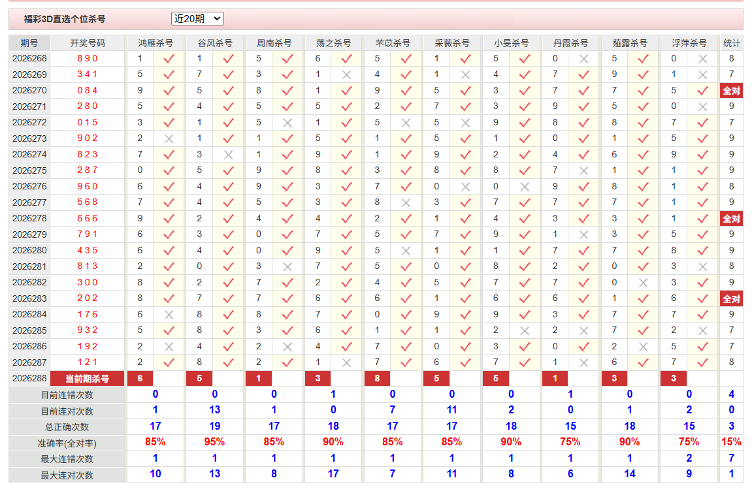This screenshot has height=493, width=752.
Task: Click the X mark under 周南杀号 in row 2026281
Action: pos(287,267)
